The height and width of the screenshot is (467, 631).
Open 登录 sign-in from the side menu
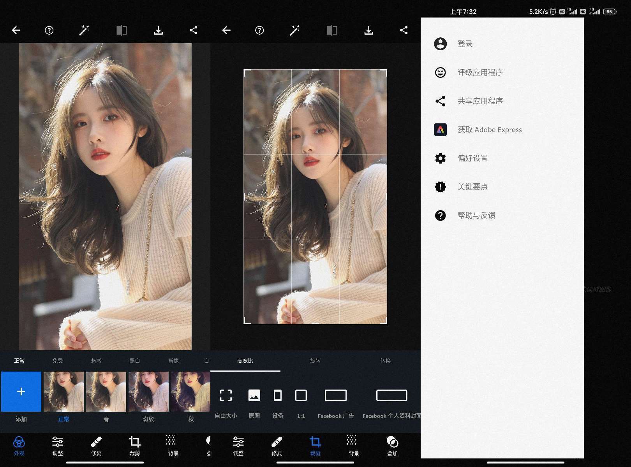pos(502,44)
